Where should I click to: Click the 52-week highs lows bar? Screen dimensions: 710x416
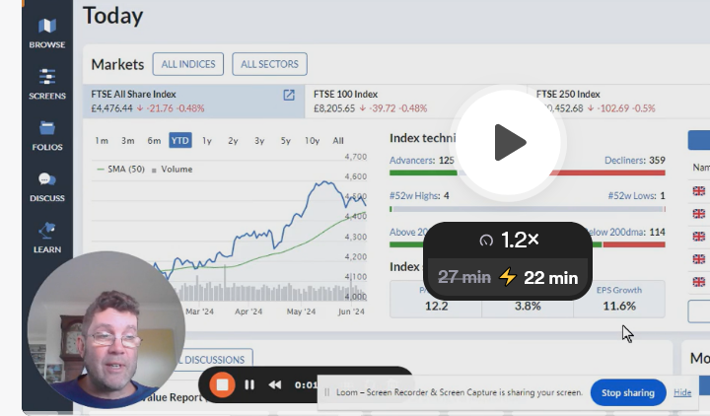[527, 209]
